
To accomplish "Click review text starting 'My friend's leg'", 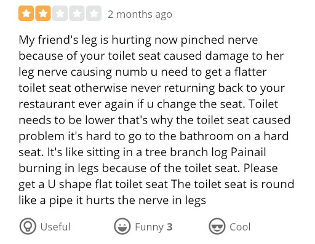I will click(156, 120).
